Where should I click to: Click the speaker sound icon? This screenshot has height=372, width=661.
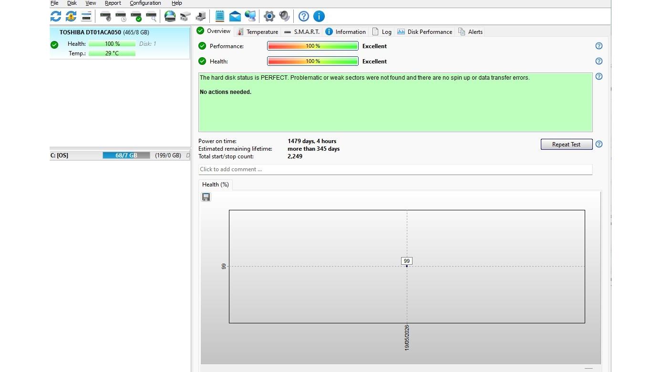[285, 16]
